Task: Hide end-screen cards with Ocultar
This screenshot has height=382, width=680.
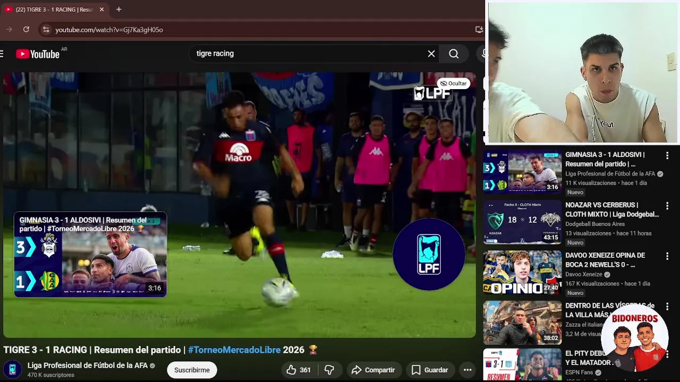Action: (454, 83)
